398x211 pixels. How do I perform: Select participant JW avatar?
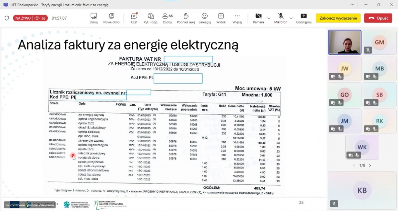click(345, 68)
